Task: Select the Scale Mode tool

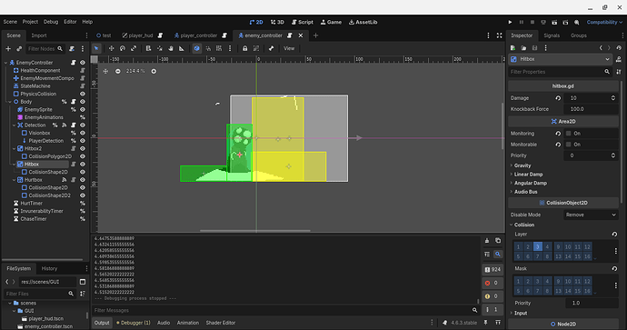Action: [134, 48]
